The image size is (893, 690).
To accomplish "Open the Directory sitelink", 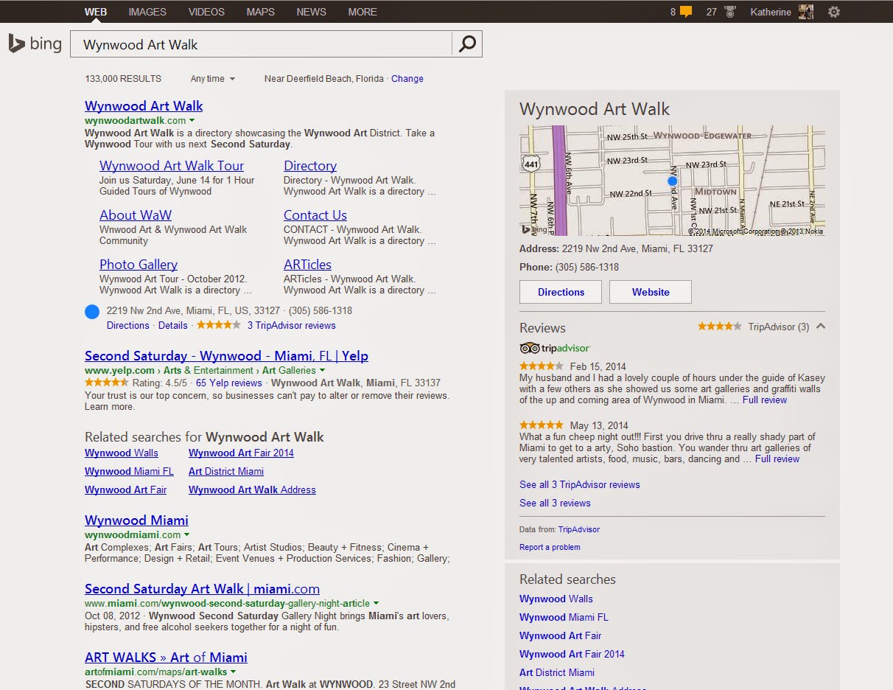I will (x=310, y=166).
